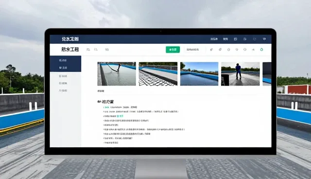The width and height of the screenshot is (311, 179).
Task: Click the green text starting the first bullet
Action: [x=106, y=107]
